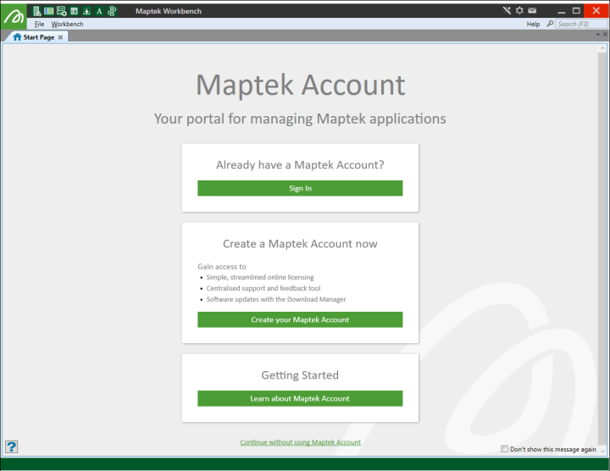Click the list with gear settings toolbar icon
610x471 pixels.
[x=62, y=11]
